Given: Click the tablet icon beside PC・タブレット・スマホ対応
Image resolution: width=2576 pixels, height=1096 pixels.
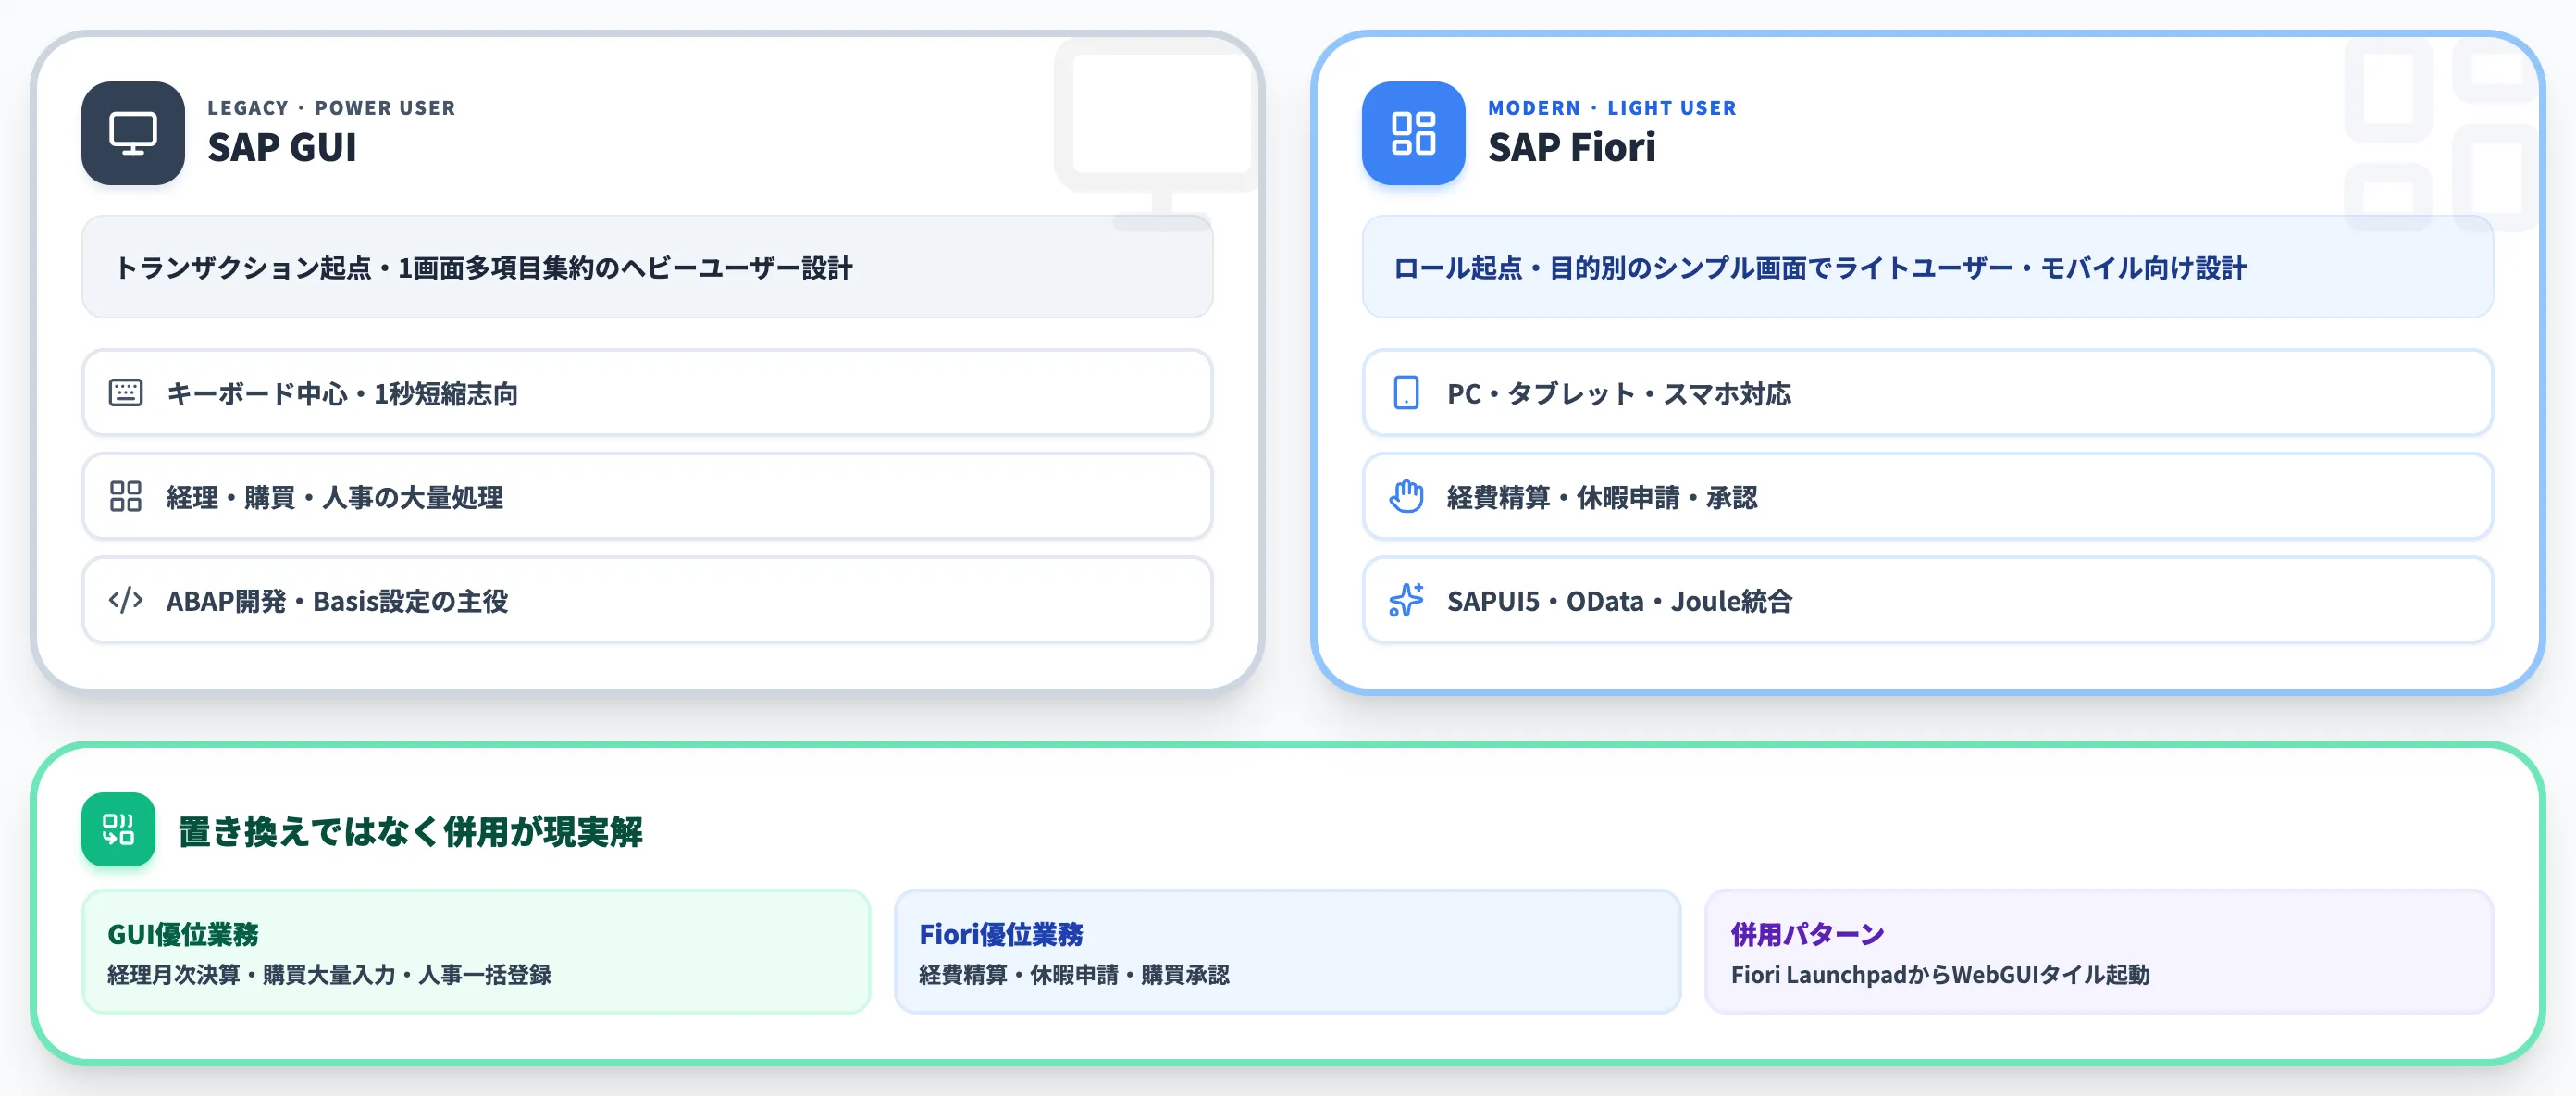Looking at the screenshot, I should coord(1406,393).
